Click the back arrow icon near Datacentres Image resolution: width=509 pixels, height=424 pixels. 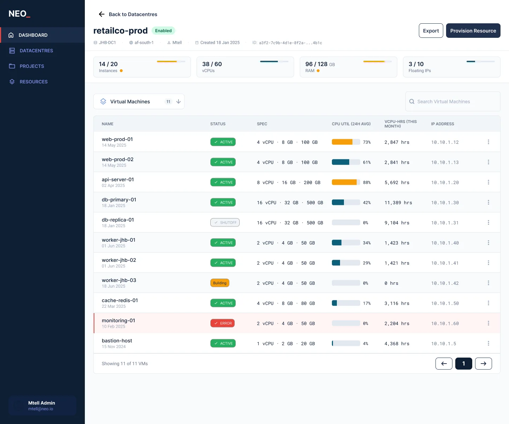(x=101, y=14)
